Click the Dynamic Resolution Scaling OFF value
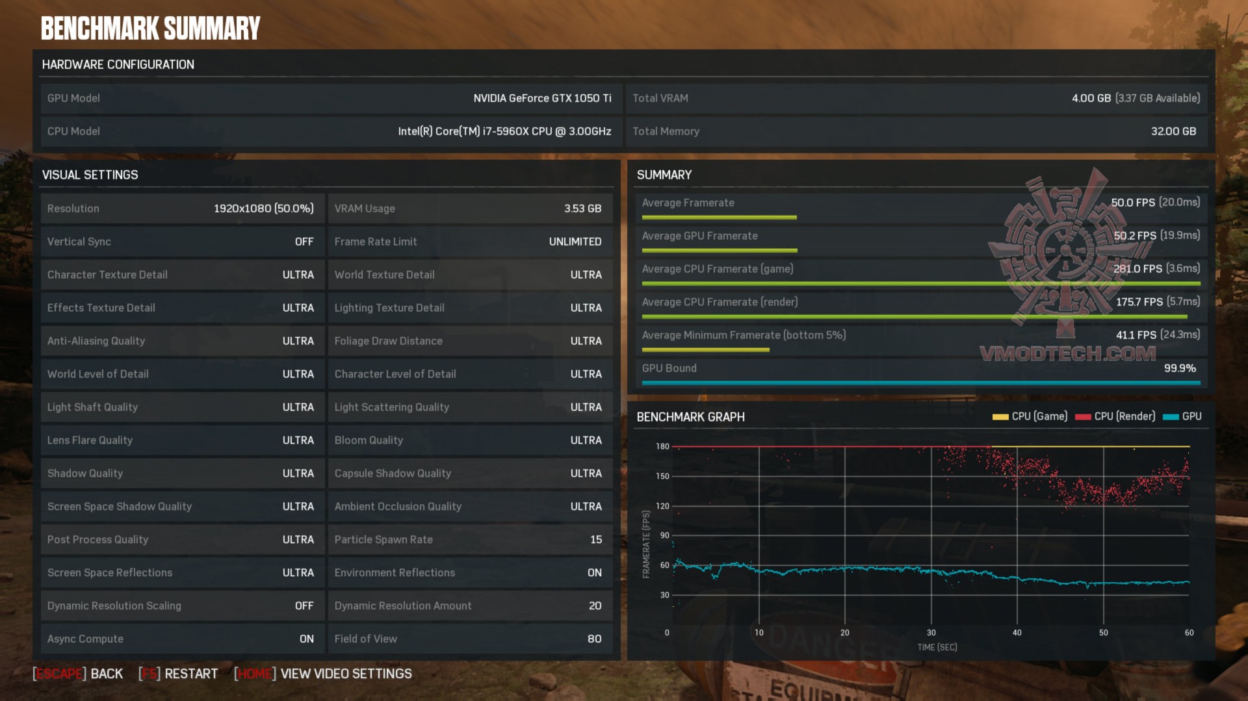Image resolution: width=1248 pixels, height=701 pixels. [304, 606]
